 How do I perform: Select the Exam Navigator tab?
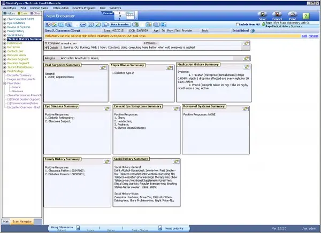(22, 222)
